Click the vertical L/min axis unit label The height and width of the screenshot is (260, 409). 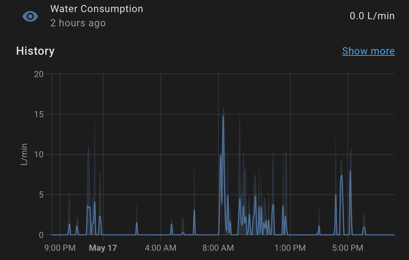24,155
